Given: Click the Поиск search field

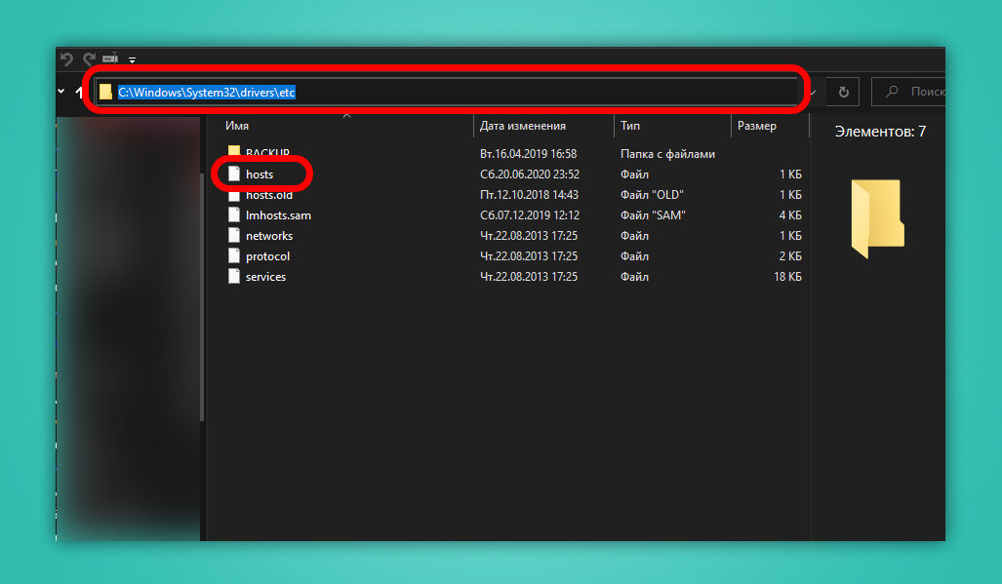Looking at the screenshot, I should point(908,92).
